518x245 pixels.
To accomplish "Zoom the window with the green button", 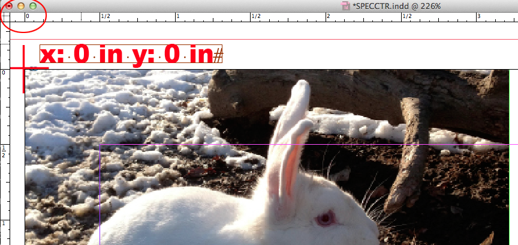I will (33, 6).
